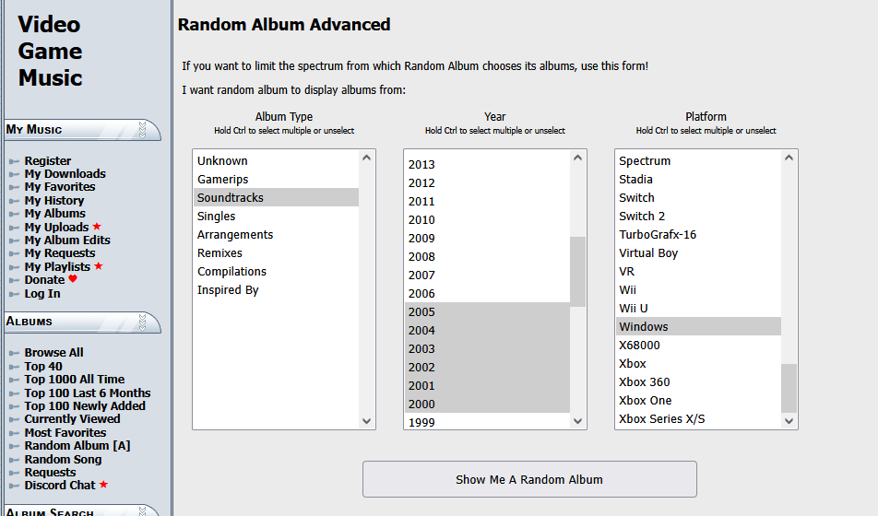Viewport: 878px width, 516px height.
Task: Choose Xbox 360 in Platform list
Action: [x=645, y=381]
